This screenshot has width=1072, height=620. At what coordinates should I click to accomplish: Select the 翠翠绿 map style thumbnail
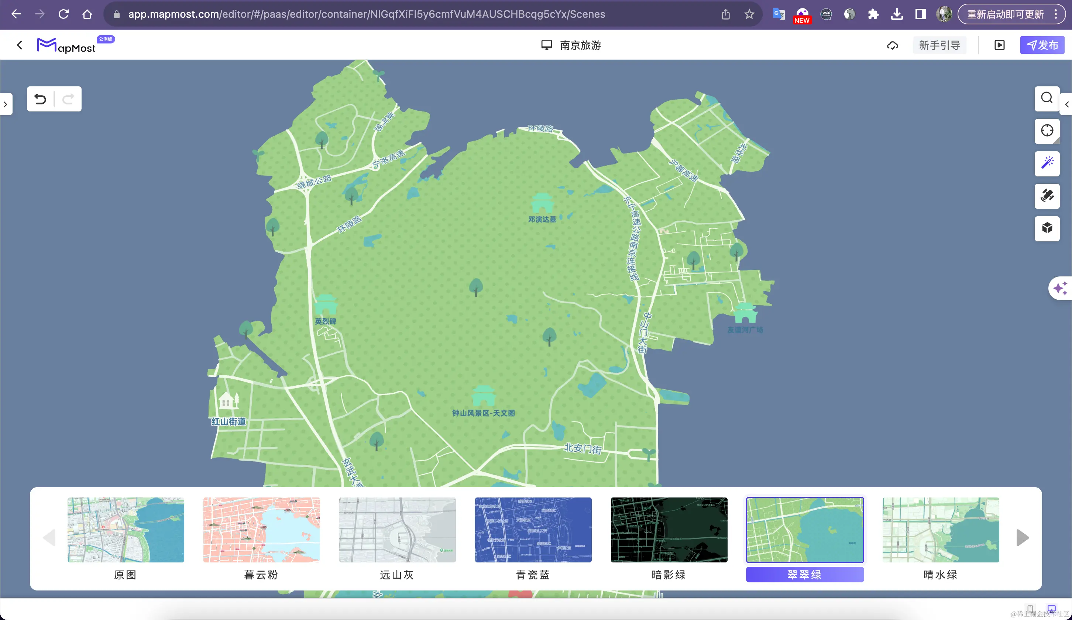pyautogui.click(x=805, y=530)
